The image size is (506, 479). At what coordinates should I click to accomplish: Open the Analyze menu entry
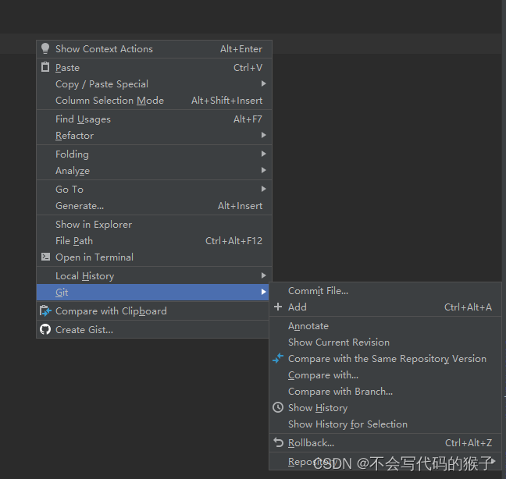tap(154, 171)
